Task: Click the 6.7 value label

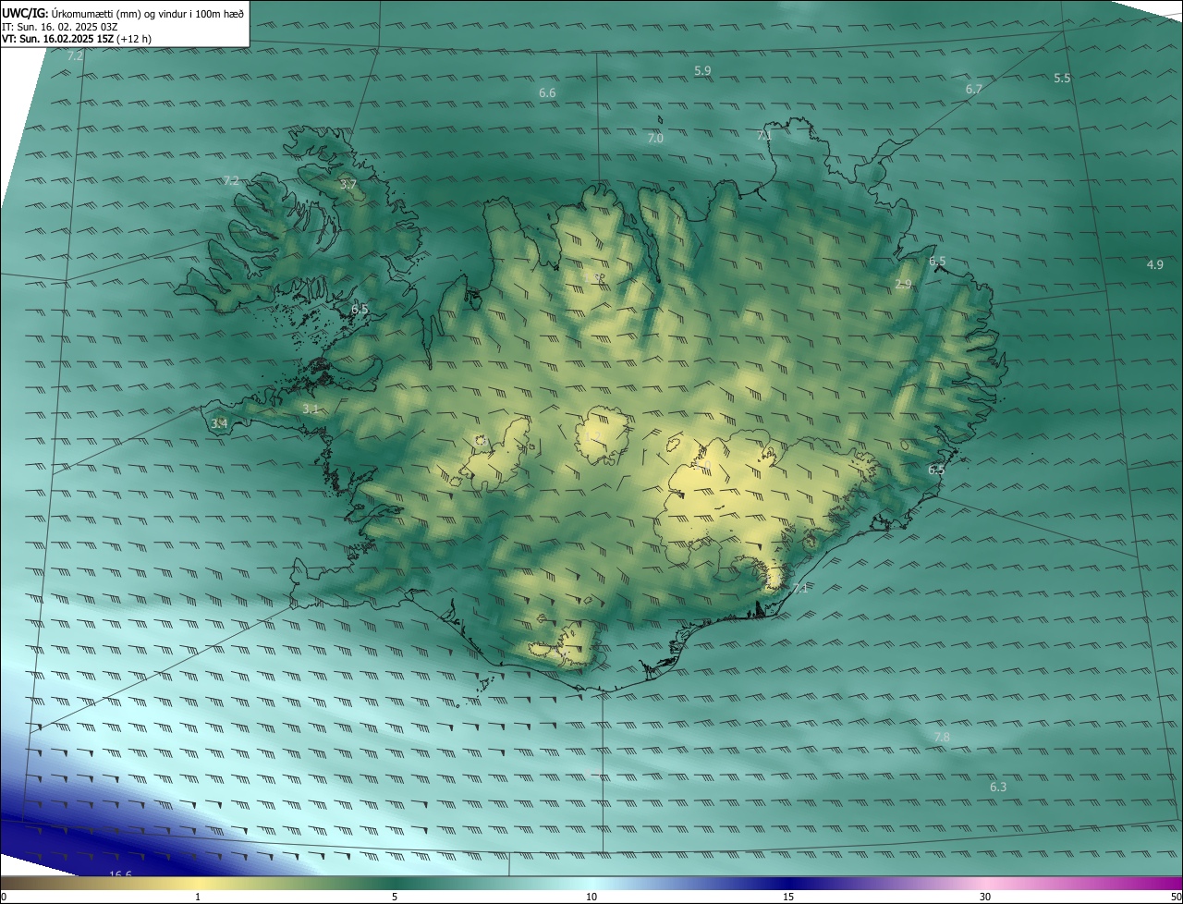Action: coord(974,89)
